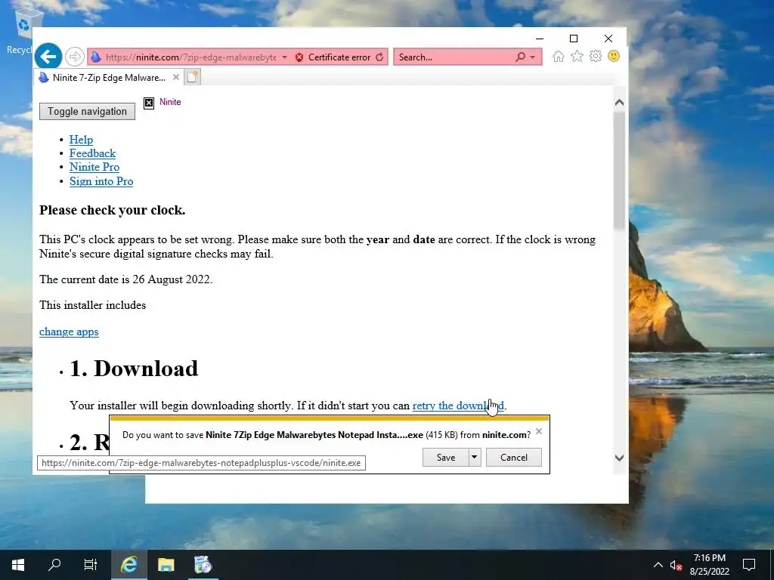Open the taskbar clock 7:16 PM

tap(709, 565)
